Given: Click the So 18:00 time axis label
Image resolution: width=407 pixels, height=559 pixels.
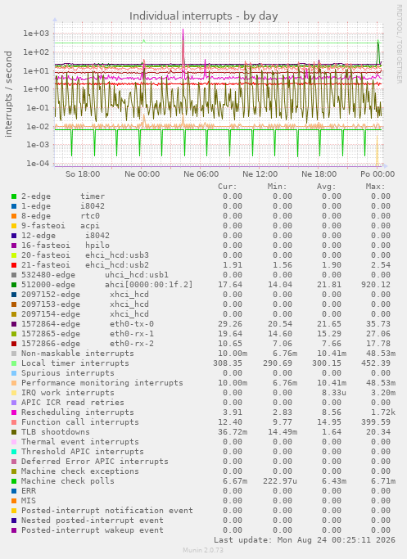Looking at the screenshot, I should (x=83, y=174).
